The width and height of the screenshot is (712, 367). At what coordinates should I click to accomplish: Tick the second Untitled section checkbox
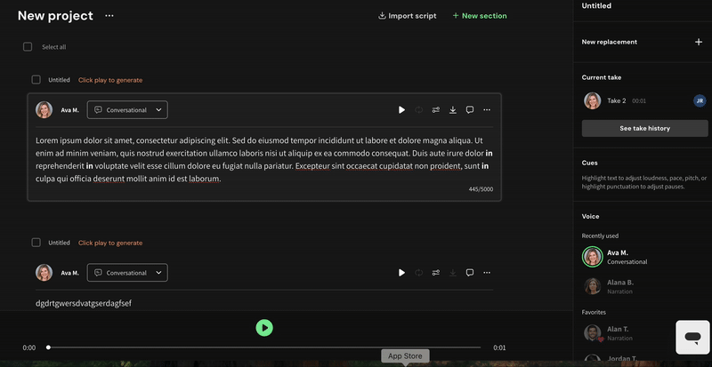[36, 243]
